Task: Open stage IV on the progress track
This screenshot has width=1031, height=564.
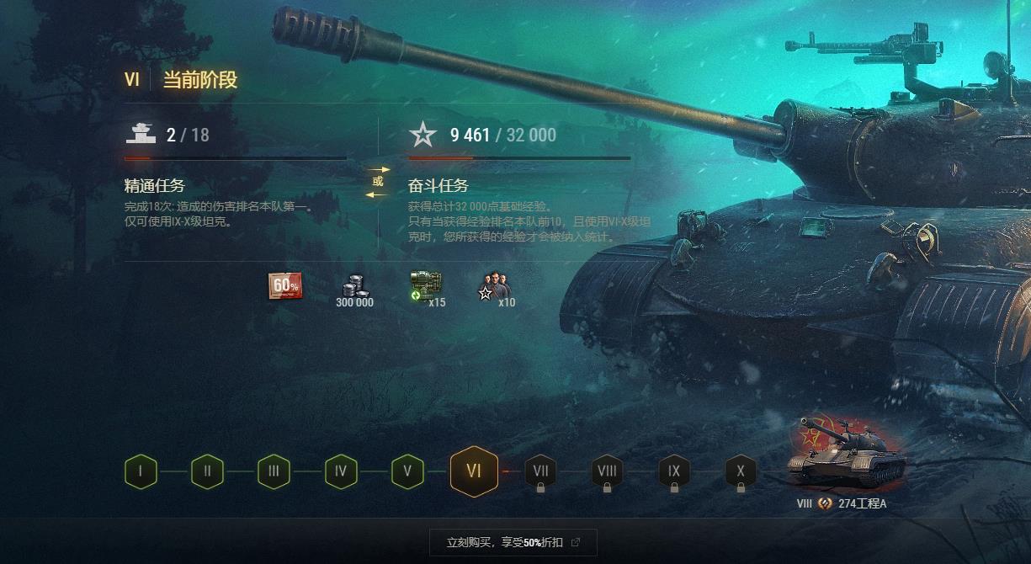Action: point(341,471)
